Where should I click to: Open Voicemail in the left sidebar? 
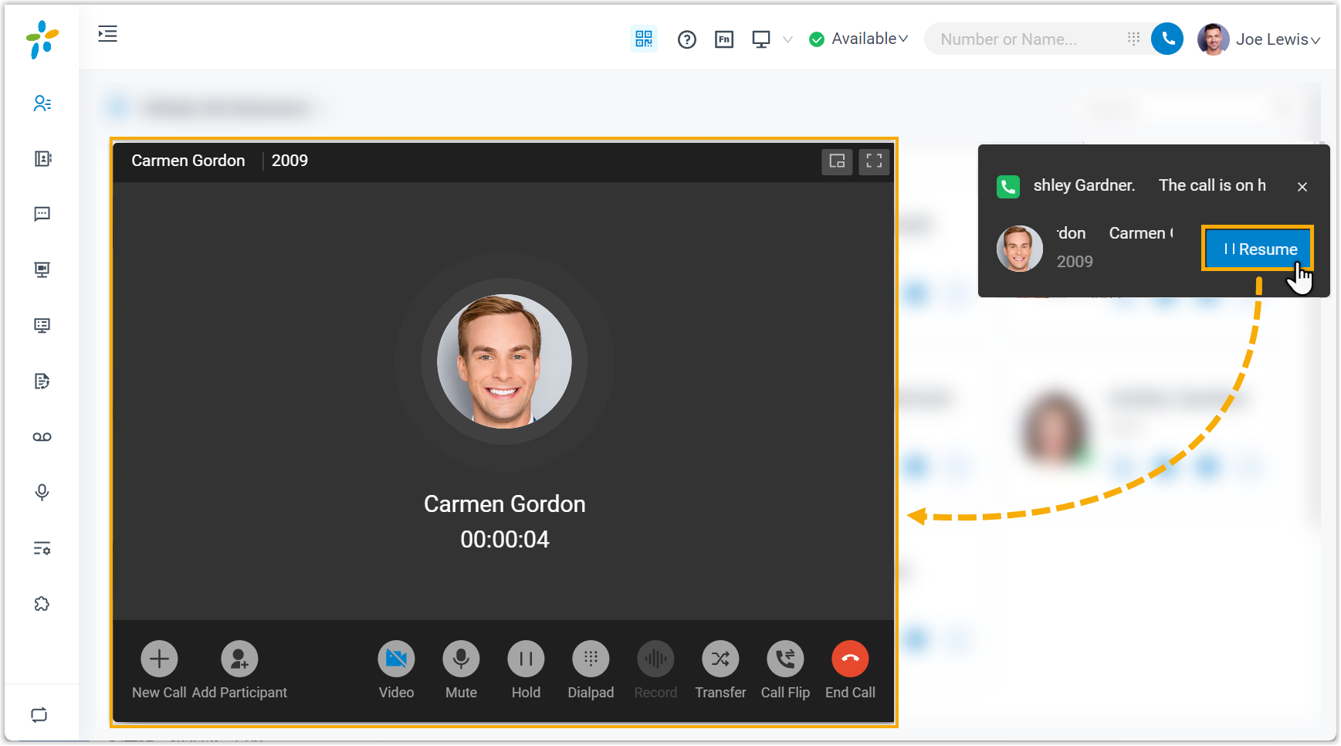pos(42,437)
